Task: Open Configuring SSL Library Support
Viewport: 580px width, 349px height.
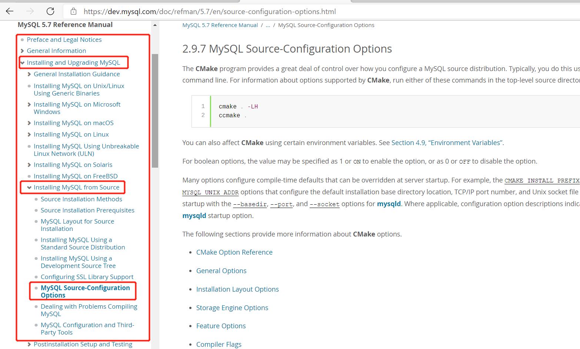Action: 87,277
